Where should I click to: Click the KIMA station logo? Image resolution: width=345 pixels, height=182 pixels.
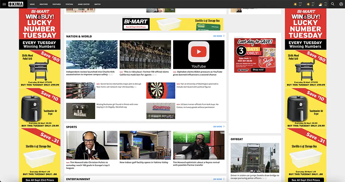point(16,4)
